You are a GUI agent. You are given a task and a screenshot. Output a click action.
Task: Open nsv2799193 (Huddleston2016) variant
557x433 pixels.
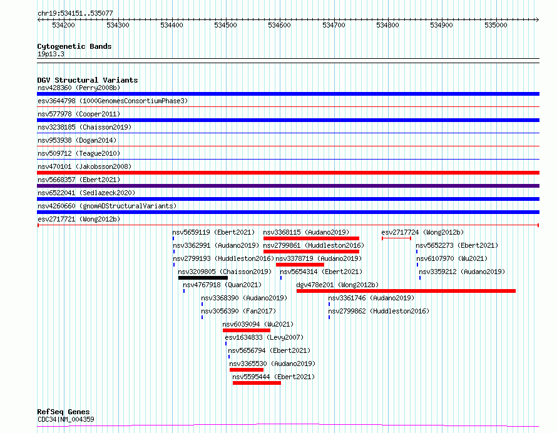pos(223,258)
